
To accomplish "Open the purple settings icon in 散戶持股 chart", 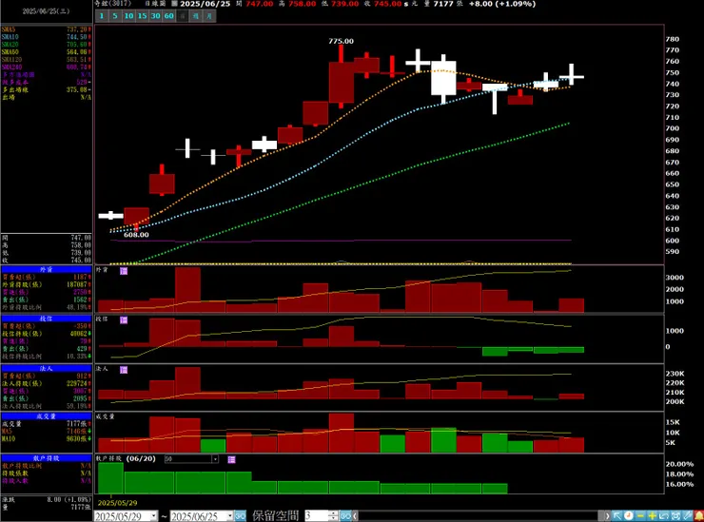I will click(x=231, y=459).
